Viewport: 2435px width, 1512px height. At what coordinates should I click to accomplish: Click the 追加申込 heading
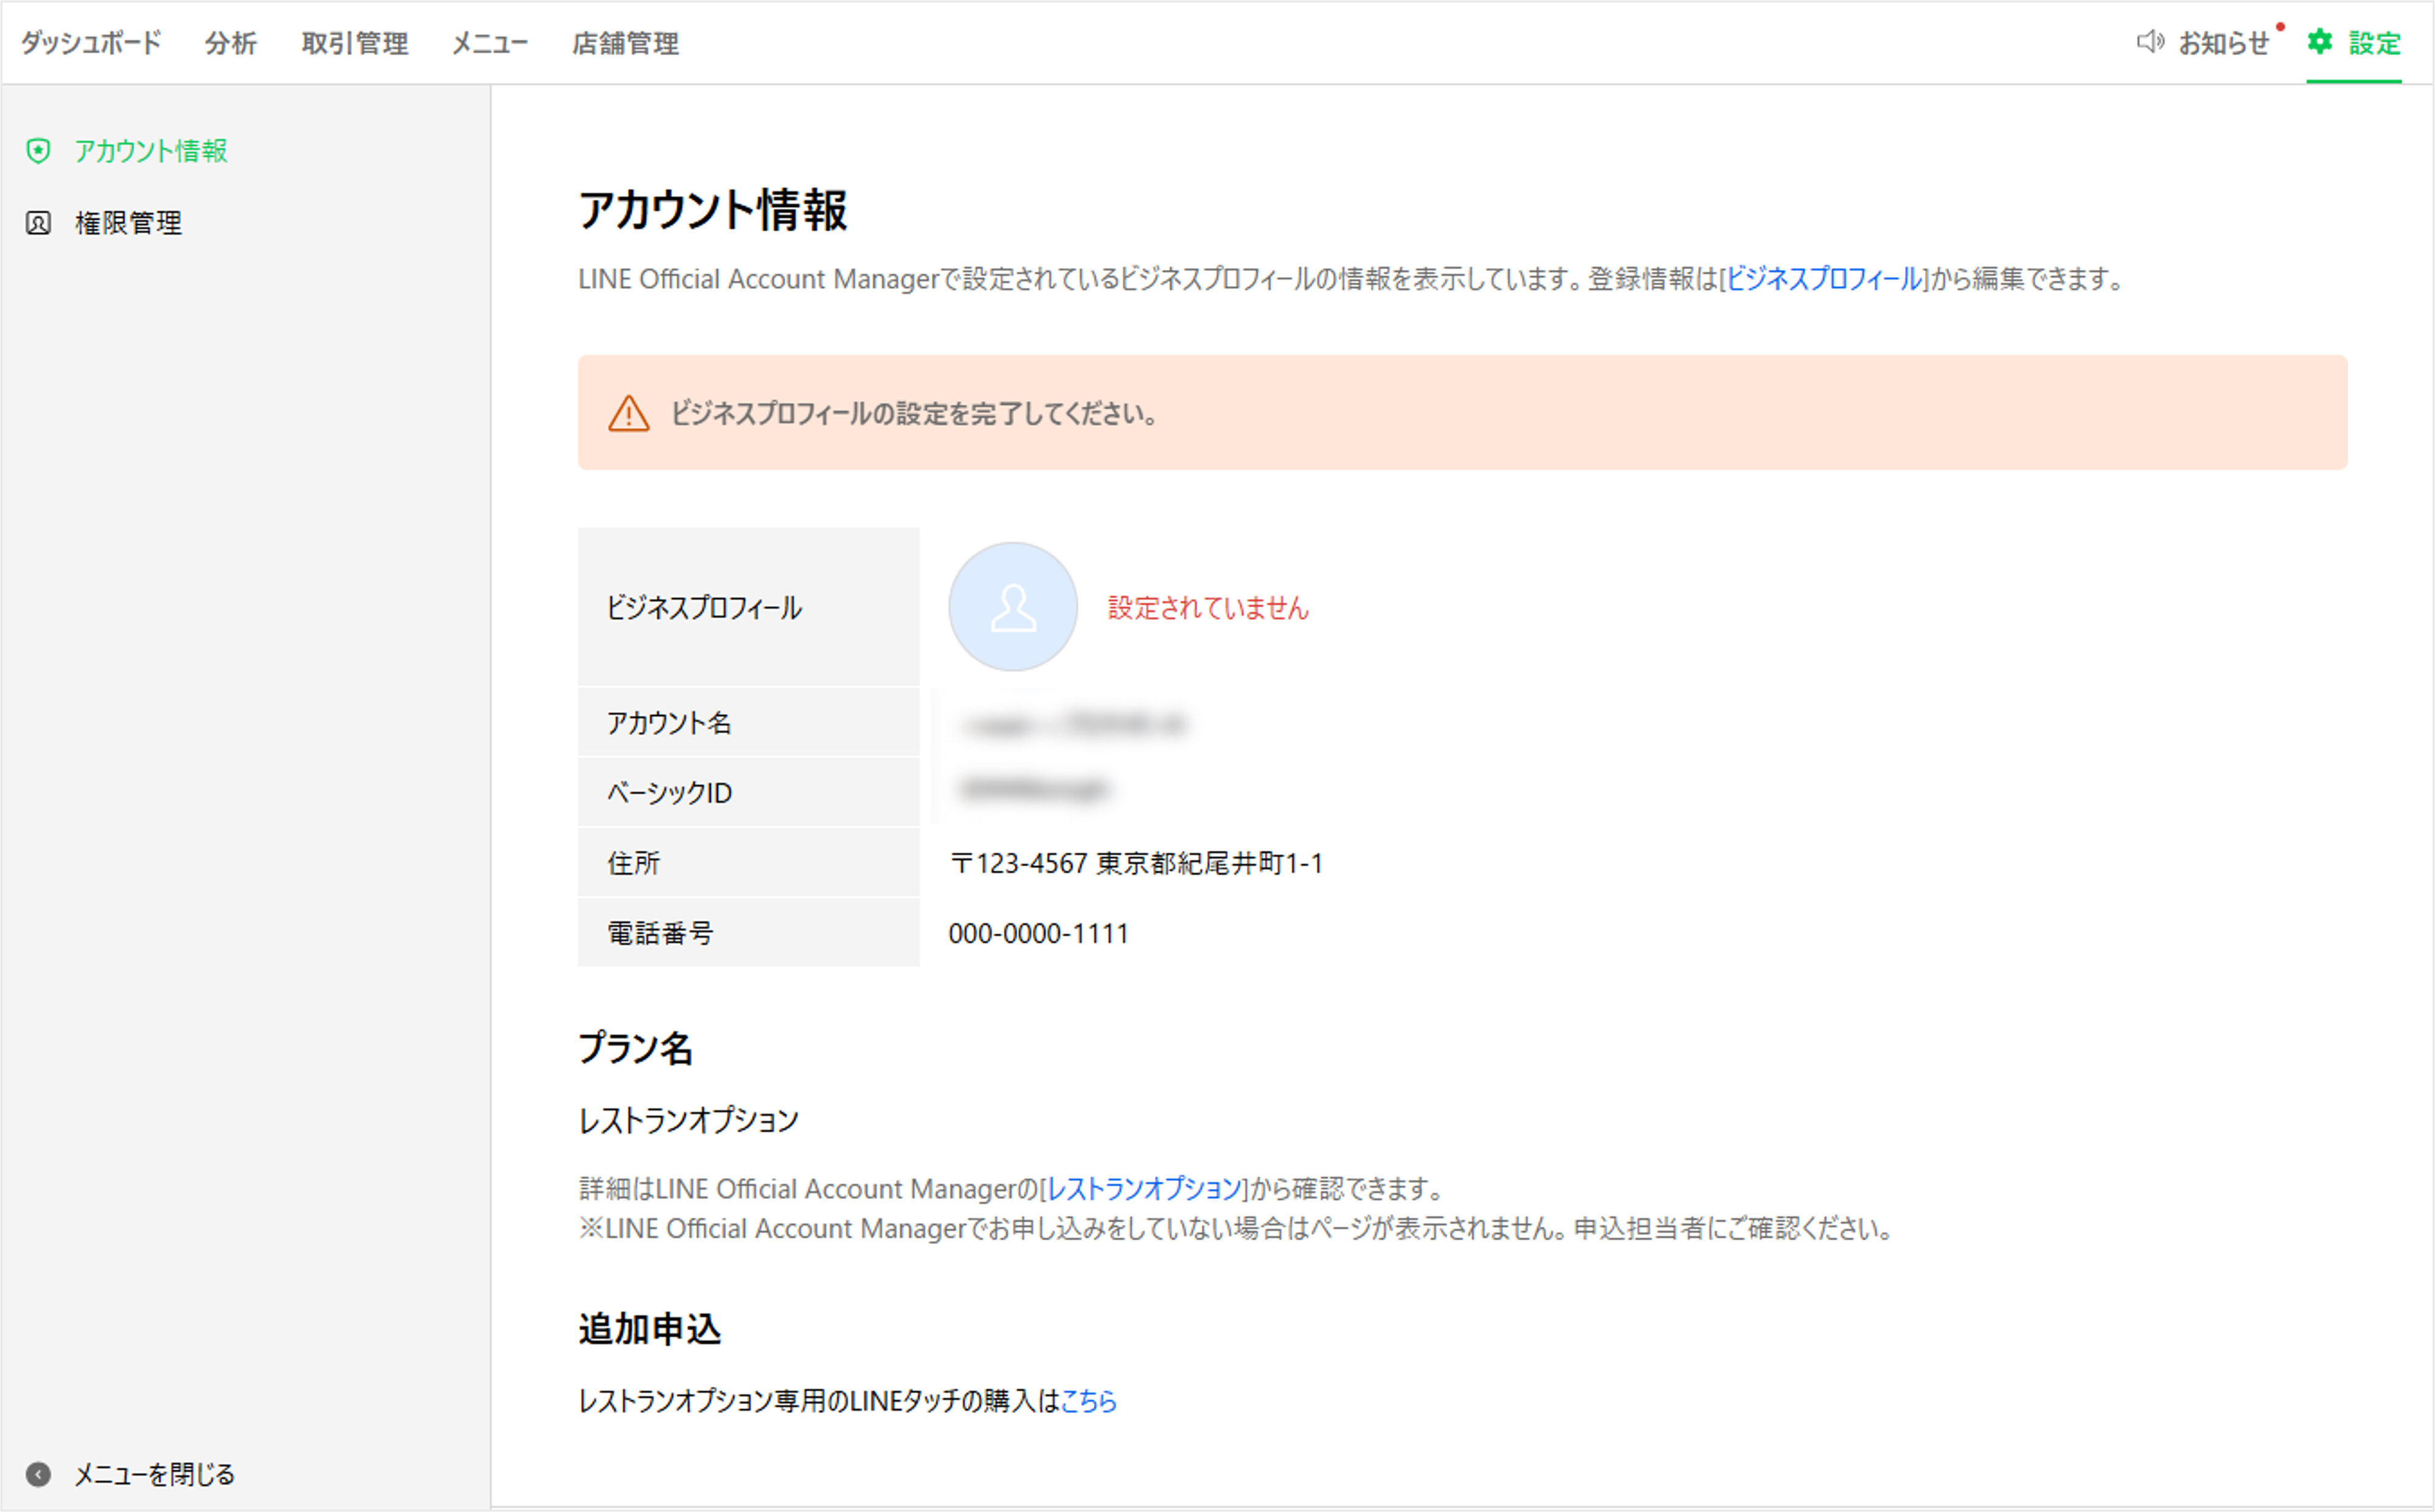[650, 1330]
